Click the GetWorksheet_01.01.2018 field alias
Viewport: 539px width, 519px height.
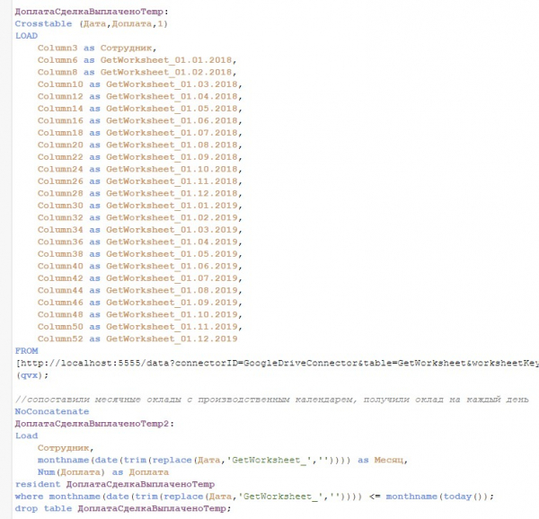168,59
